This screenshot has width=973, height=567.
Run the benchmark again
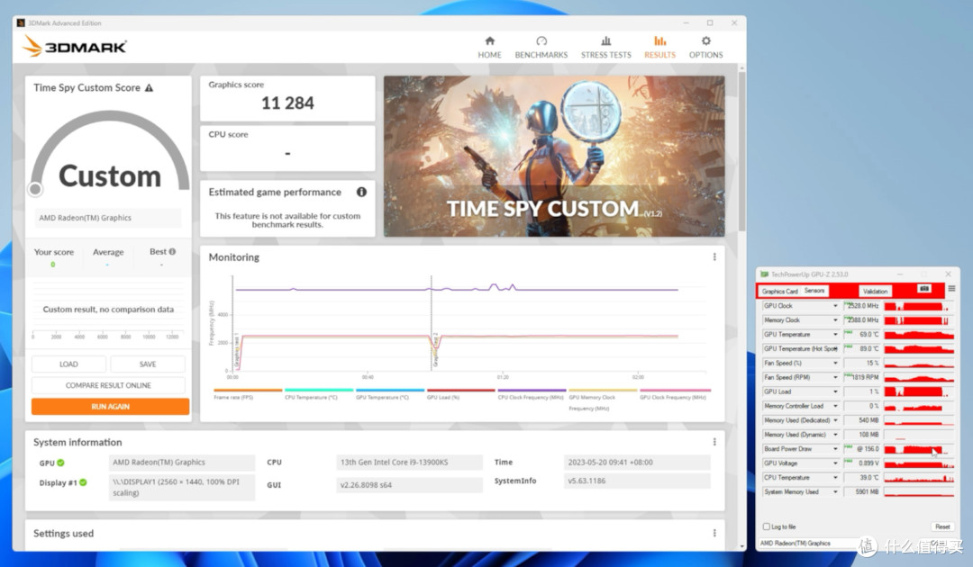click(111, 407)
